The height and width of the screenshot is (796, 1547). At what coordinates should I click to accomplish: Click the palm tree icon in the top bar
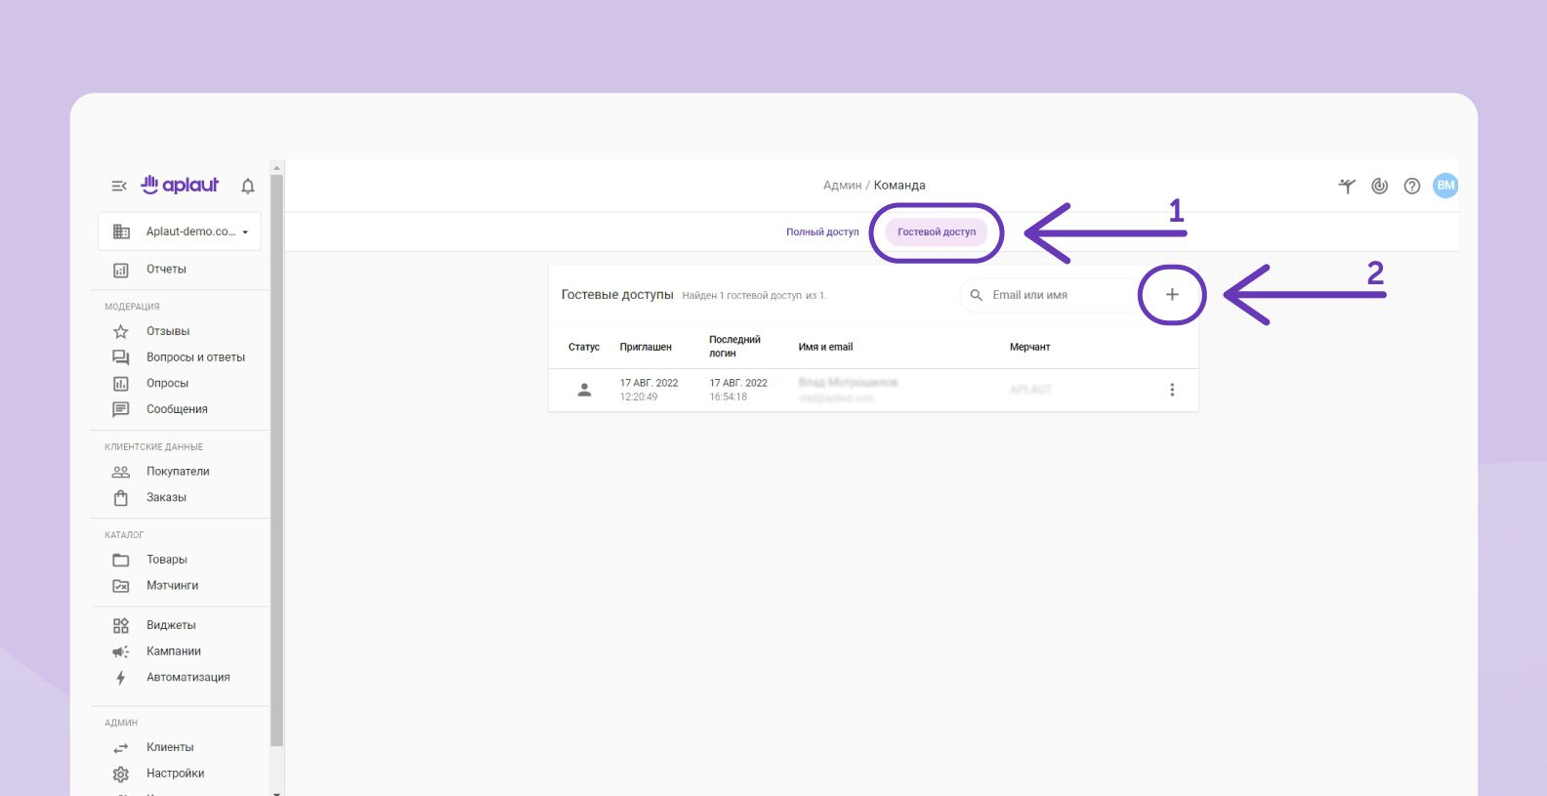coord(1347,186)
